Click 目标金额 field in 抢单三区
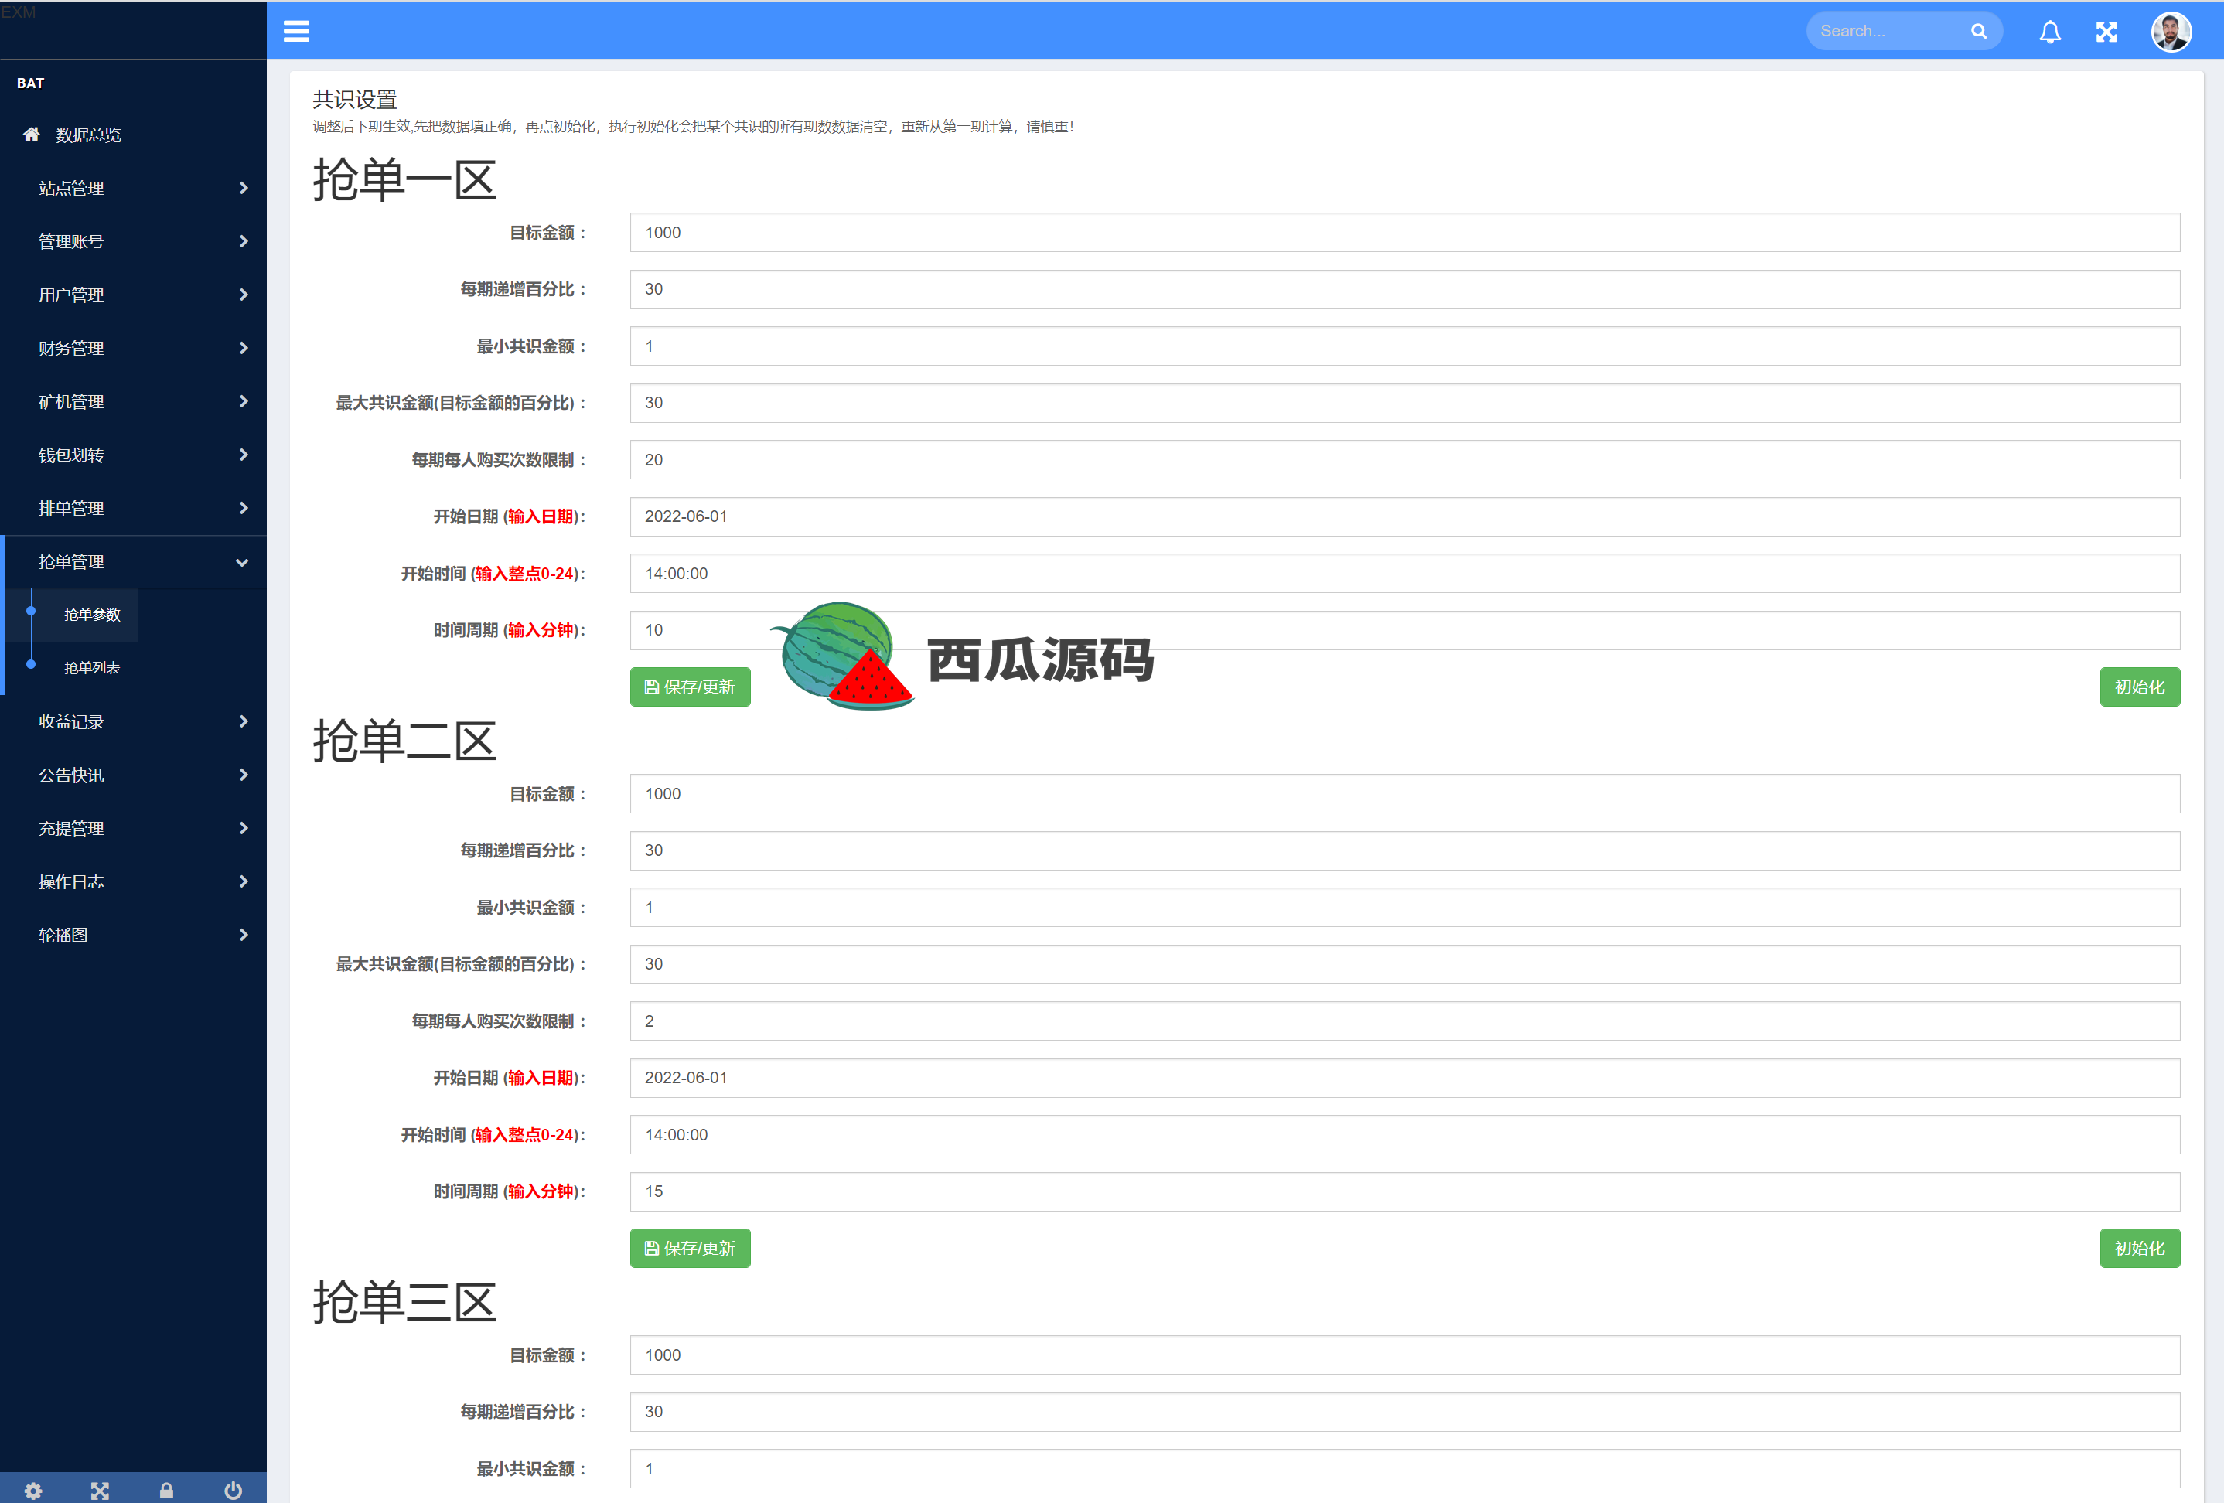The height and width of the screenshot is (1503, 2224). pyautogui.click(x=1404, y=1355)
